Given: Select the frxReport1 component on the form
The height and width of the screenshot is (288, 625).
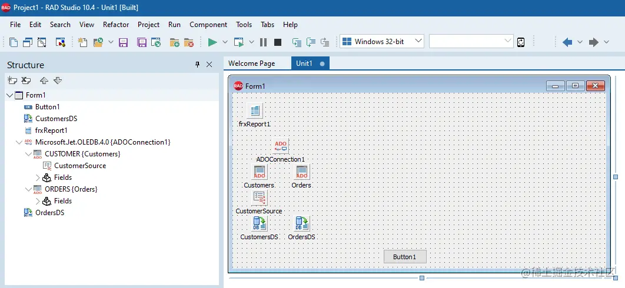Looking at the screenshot, I should coord(255,110).
